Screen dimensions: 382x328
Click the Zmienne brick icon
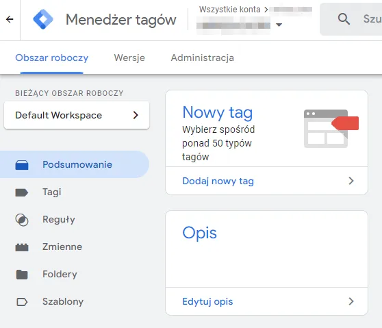[x=22, y=247]
